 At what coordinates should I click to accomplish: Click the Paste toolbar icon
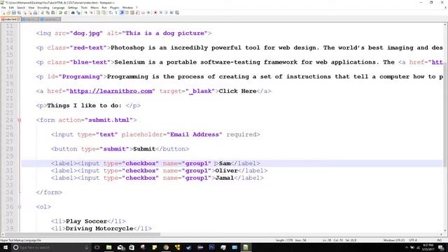53,13
